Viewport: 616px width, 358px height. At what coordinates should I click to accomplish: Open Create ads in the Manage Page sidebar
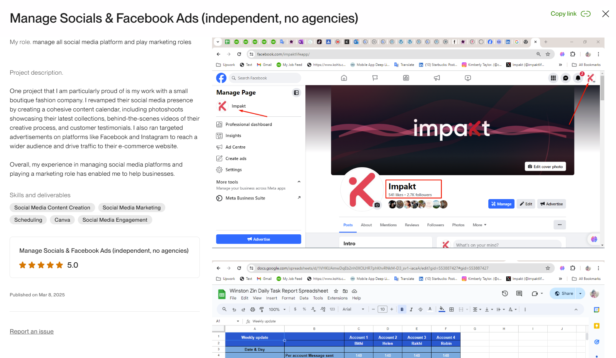pos(231,159)
